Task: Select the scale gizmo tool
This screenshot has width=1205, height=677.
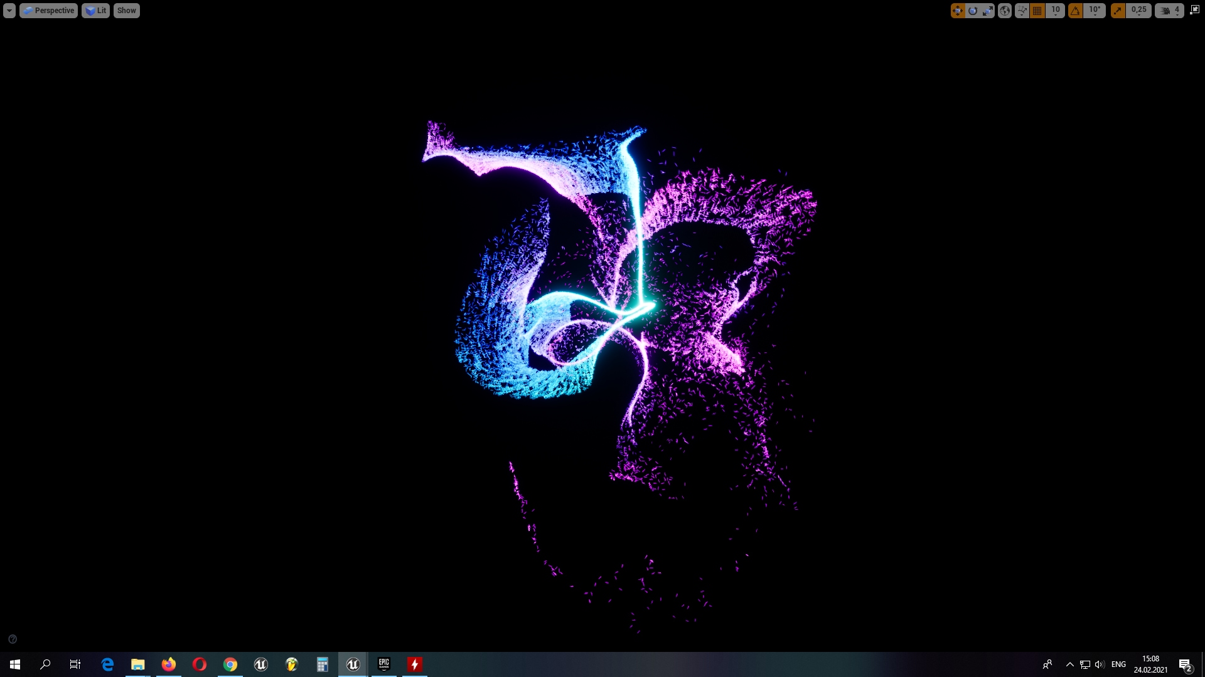Action: (x=988, y=11)
